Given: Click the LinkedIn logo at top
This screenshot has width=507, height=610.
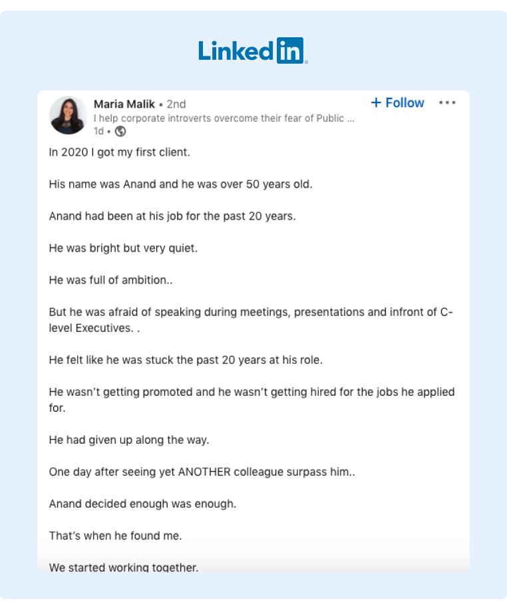Looking at the screenshot, I should pos(253,51).
